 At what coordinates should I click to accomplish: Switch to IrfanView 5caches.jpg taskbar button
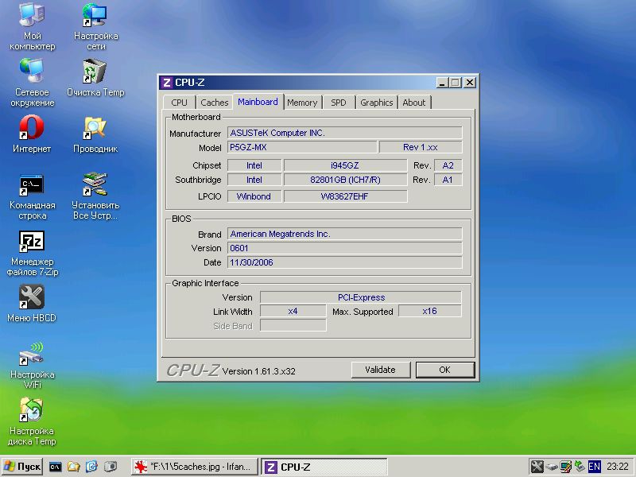click(195, 467)
